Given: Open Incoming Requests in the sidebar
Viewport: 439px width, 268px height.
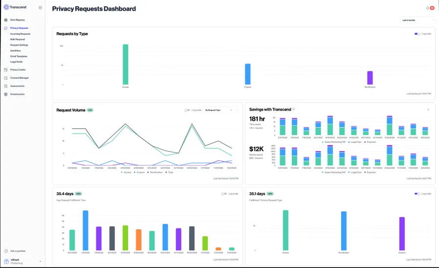Looking at the screenshot, I should tap(20, 34).
